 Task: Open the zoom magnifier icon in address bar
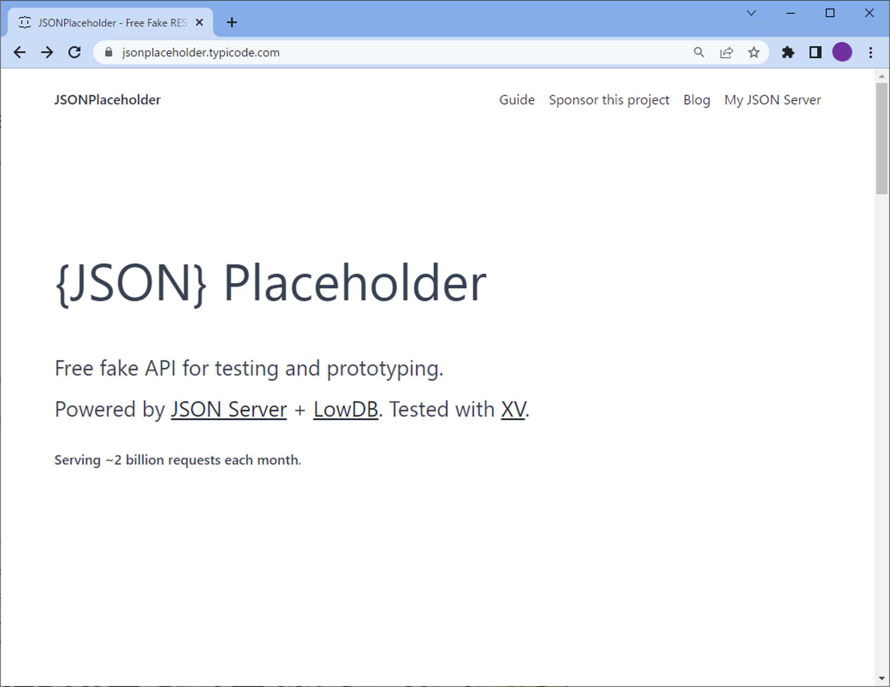pos(699,53)
